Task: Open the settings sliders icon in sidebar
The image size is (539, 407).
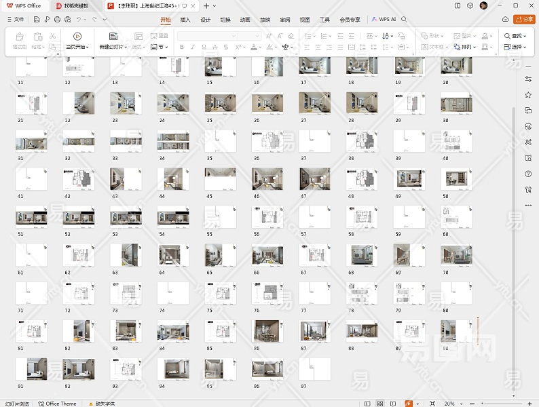Action: tap(528, 79)
